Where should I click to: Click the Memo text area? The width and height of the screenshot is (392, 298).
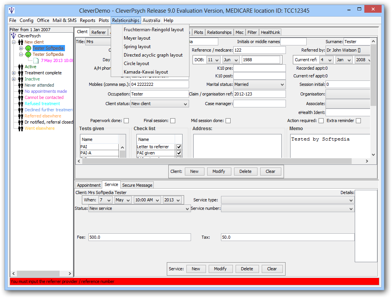coord(330,146)
